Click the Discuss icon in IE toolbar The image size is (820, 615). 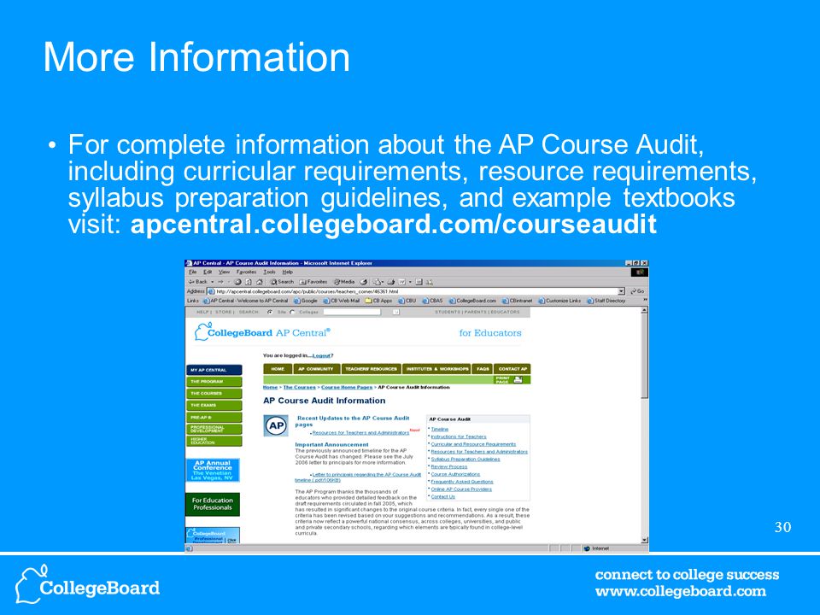[x=419, y=282]
